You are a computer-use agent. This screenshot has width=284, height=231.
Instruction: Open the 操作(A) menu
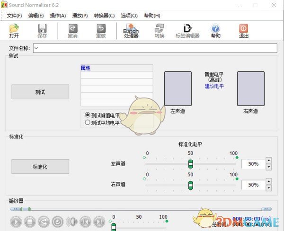pyautogui.click(x=58, y=16)
